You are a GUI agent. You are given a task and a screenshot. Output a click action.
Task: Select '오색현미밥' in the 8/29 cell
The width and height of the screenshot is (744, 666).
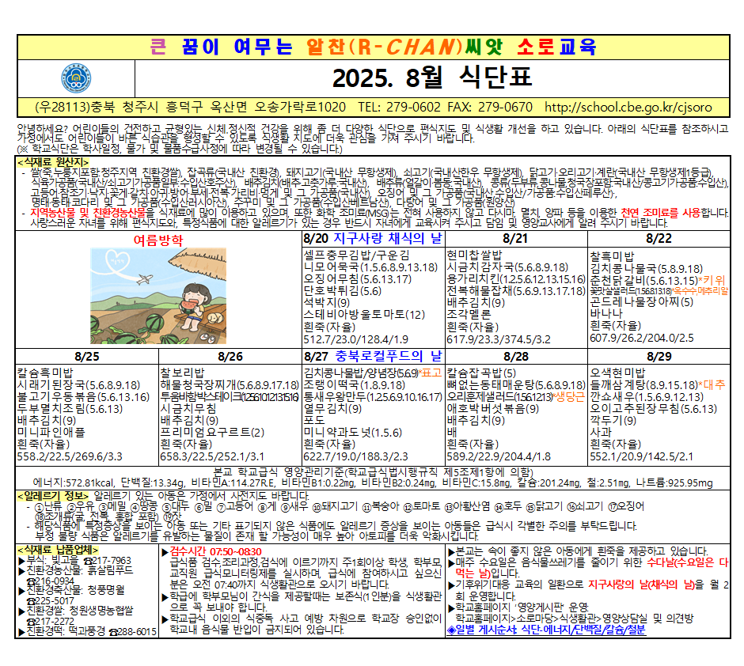pyautogui.click(x=618, y=373)
